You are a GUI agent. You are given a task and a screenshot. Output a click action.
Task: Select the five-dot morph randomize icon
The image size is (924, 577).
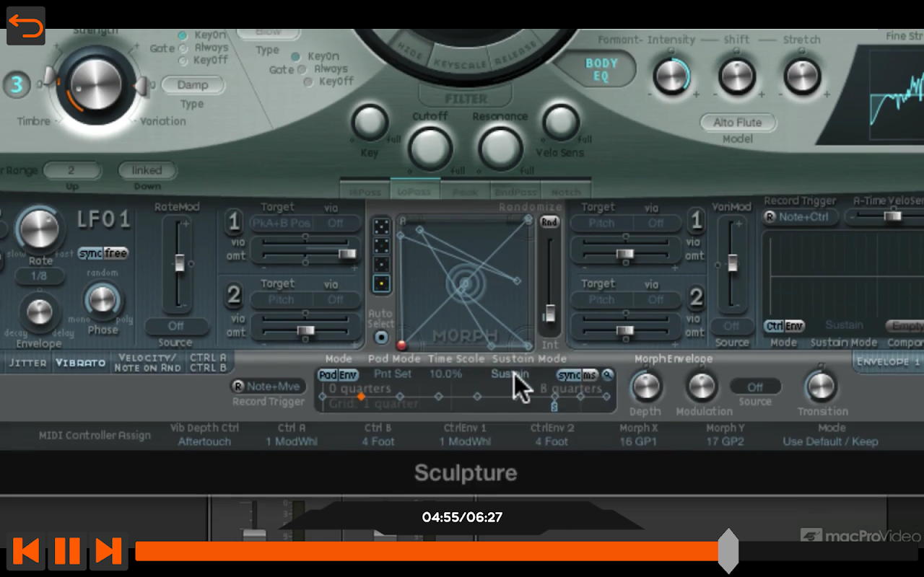click(381, 228)
